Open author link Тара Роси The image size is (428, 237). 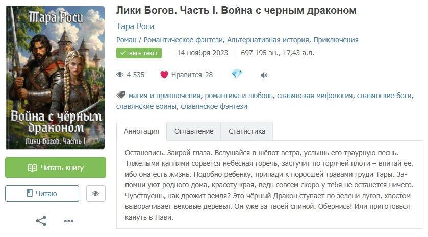135,26
